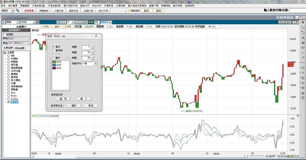Click the 期間 300 input field
This screenshot has width=306, height=160.
click(97, 22)
